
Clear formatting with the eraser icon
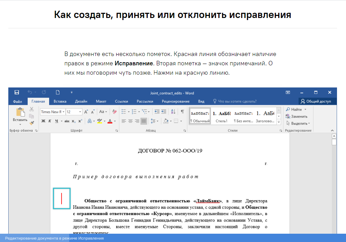(x=115, y=112)
